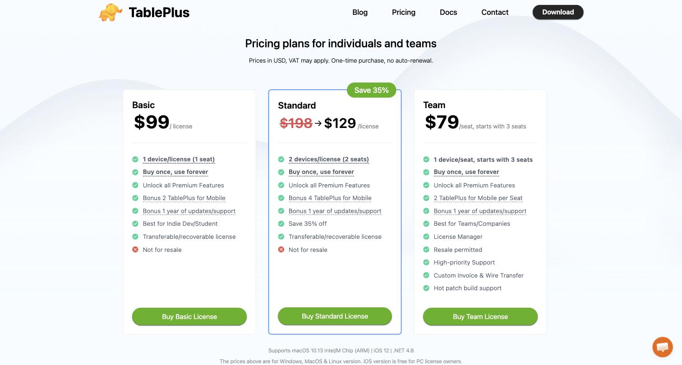
Task: Click the Save 35% green badge
Action: [x=371, y=90]
